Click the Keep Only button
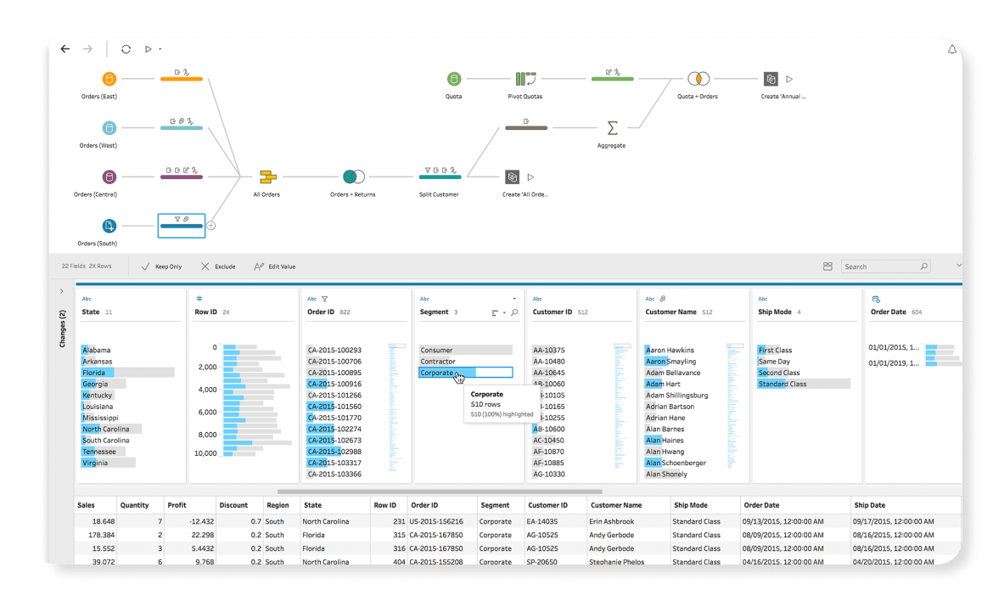Screen dimensions: 993x601 click(161, 267)
